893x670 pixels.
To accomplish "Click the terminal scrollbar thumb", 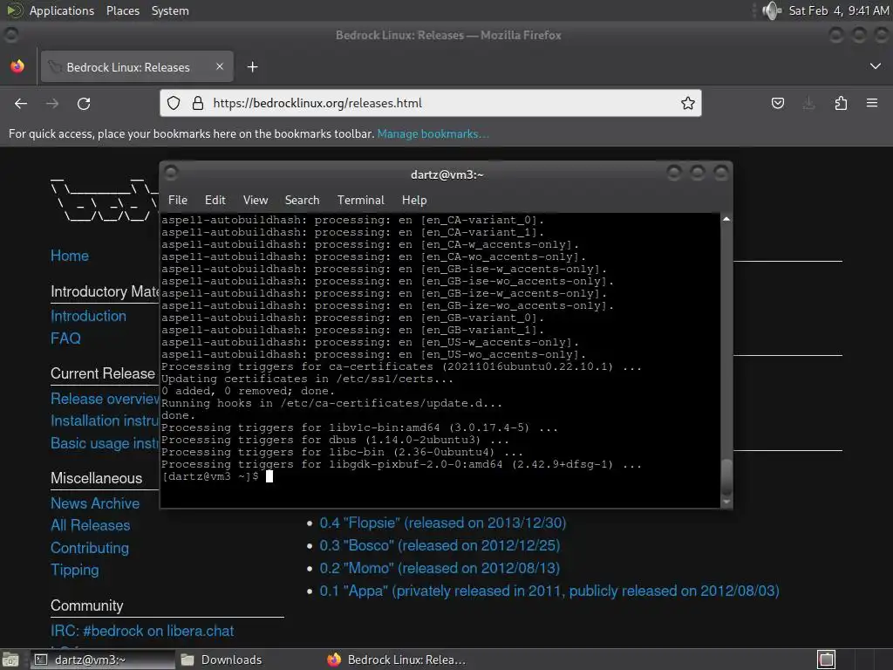I will coord(726,477).
